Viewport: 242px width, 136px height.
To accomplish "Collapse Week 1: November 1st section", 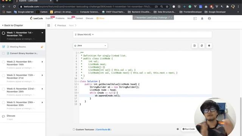I will click(x=42, y=33).
